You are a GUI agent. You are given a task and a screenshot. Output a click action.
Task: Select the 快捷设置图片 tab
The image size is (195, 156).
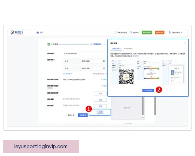116,49
